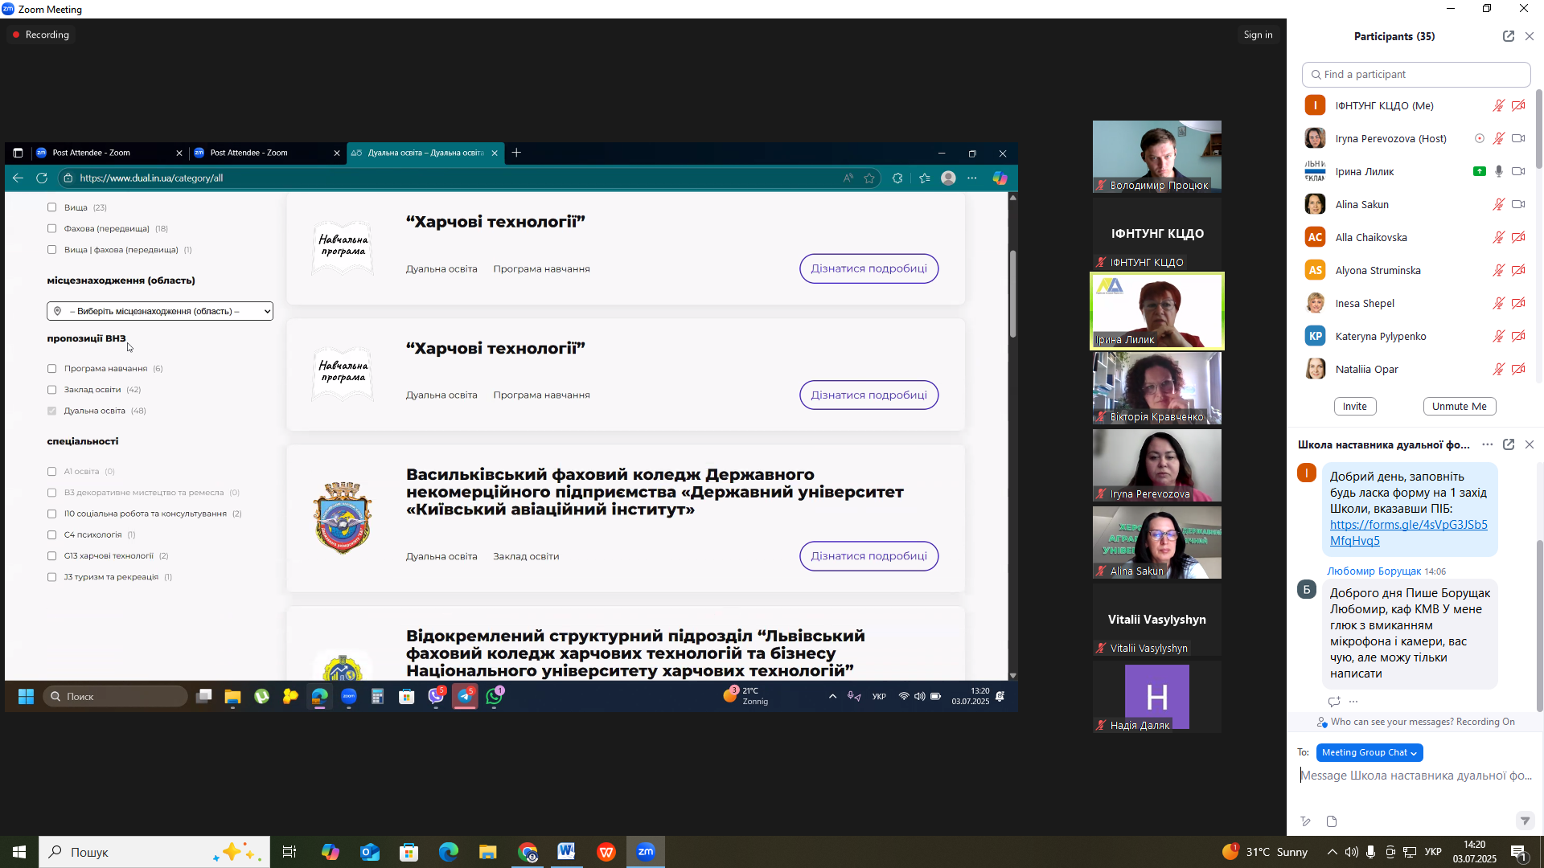1544x868 pixels.
Task: Tick the G13 харчові технології checkbox
Action: tap(52, 555)
